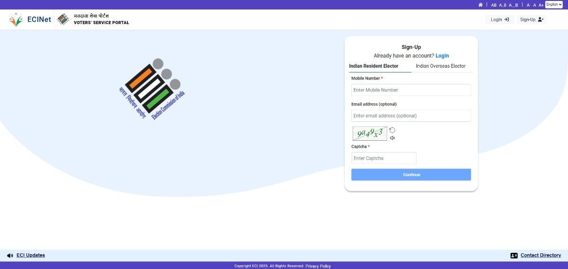This screenshot has width=568, height=269.
Task: Open the Privacy Policy footer link
Action: (x=318, y=266)
